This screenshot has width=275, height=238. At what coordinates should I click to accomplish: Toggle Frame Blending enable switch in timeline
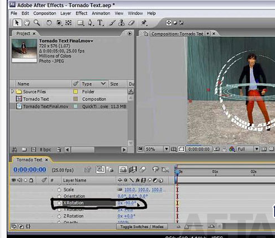133,169
